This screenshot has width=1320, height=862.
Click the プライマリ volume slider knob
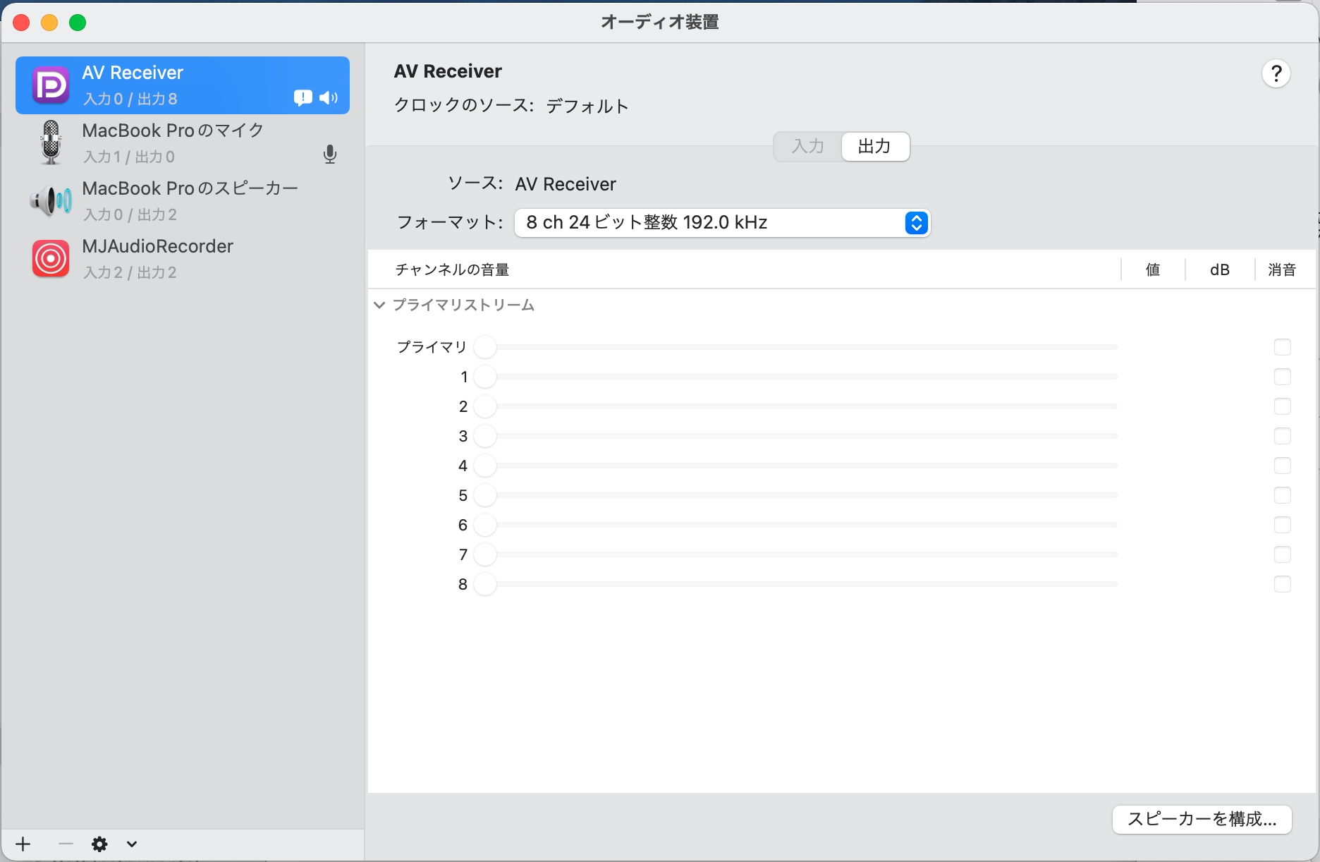pyautogui.click(x=485, y=347)
